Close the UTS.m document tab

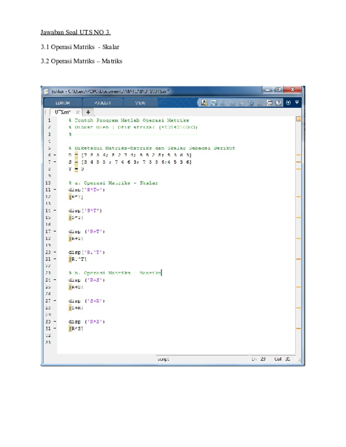pos(78,112)
